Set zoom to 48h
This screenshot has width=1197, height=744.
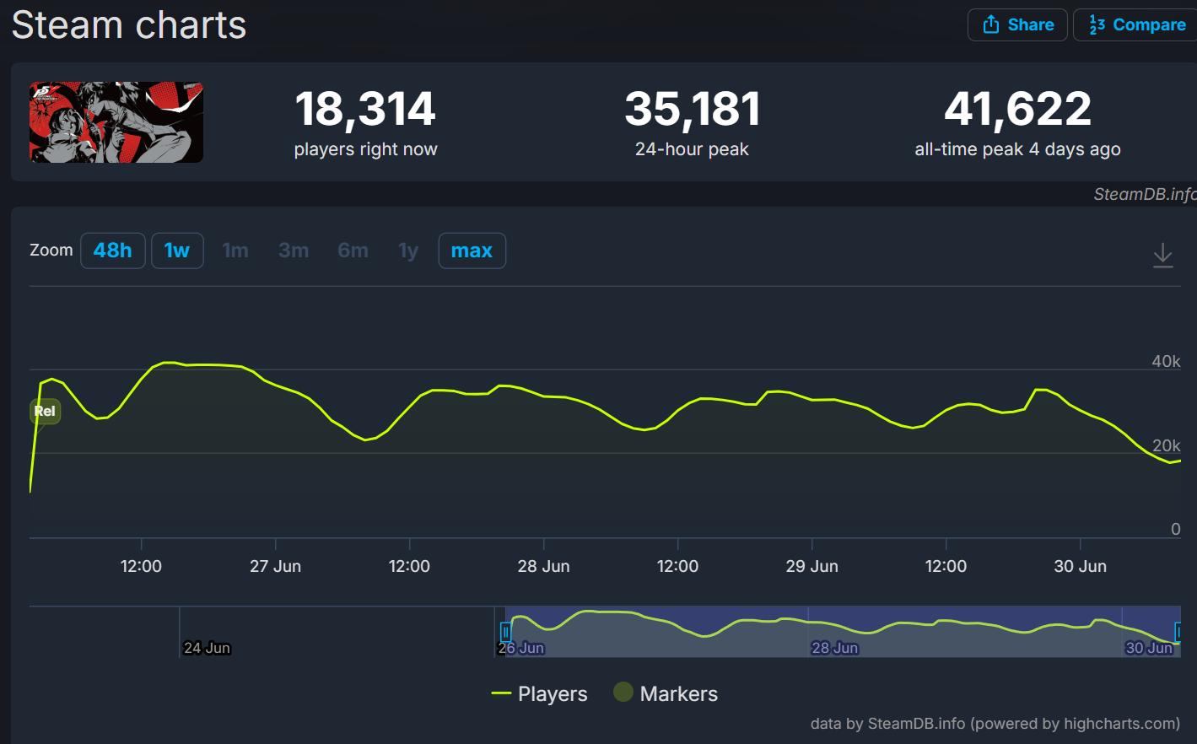click(x=113, y=251)
